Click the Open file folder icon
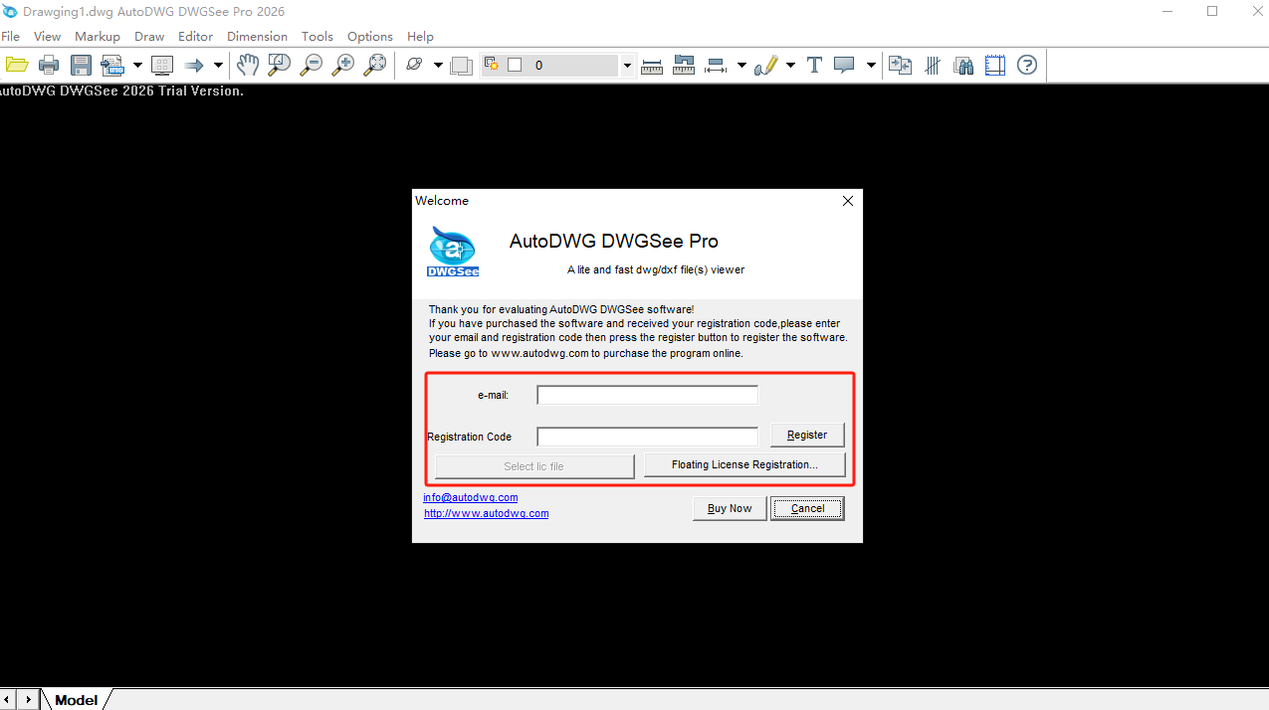The height and width of the screenshot is (710, 1269). (x=17, y=66)
